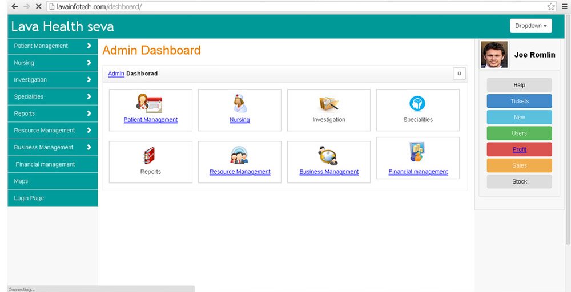Screen dimensions: 571x292
Task: Expand Patient Management sidebar arrow
Action: pos(89,46)
